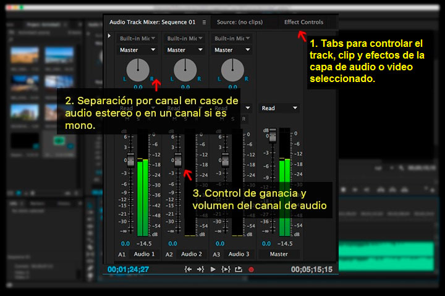This screenshot has height=296, width=445.
Task: Open the Read automation dropdown on the Master track
Action: [279, 108]
